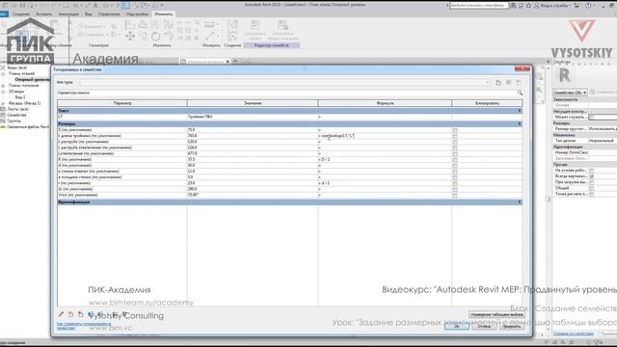The width and height of the screenshot is (617, 347).
Task: Toggle lock checkbox for R parameter row
Action: (x=455, y=159)
